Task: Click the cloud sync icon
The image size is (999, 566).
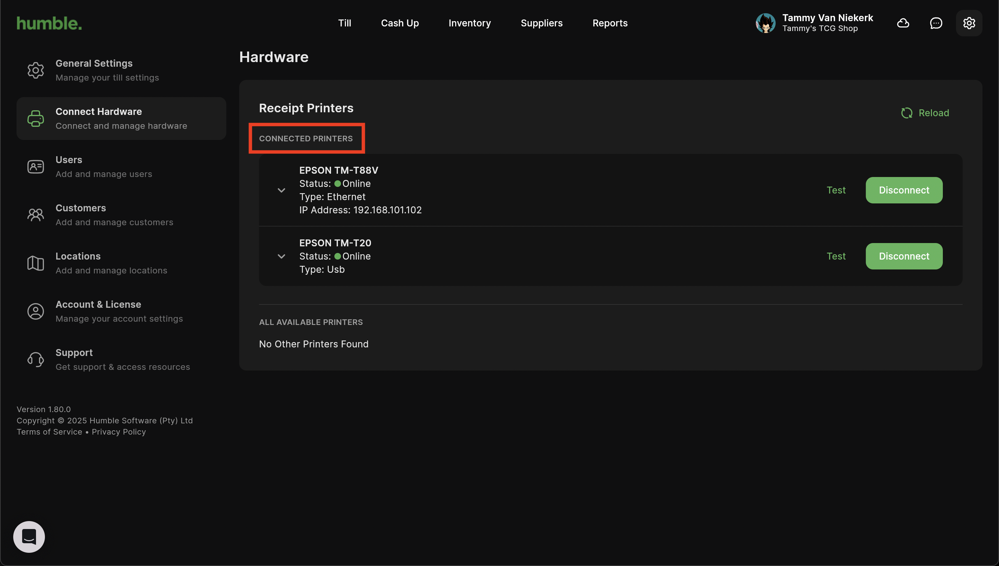Action: point(903,23)
